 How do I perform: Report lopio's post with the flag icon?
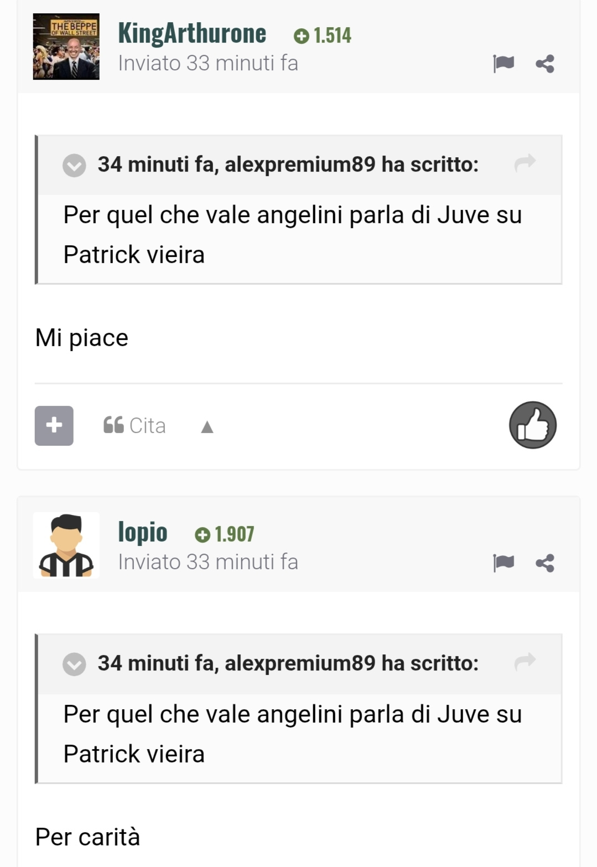pyautogui.click(x=503, y=563)
